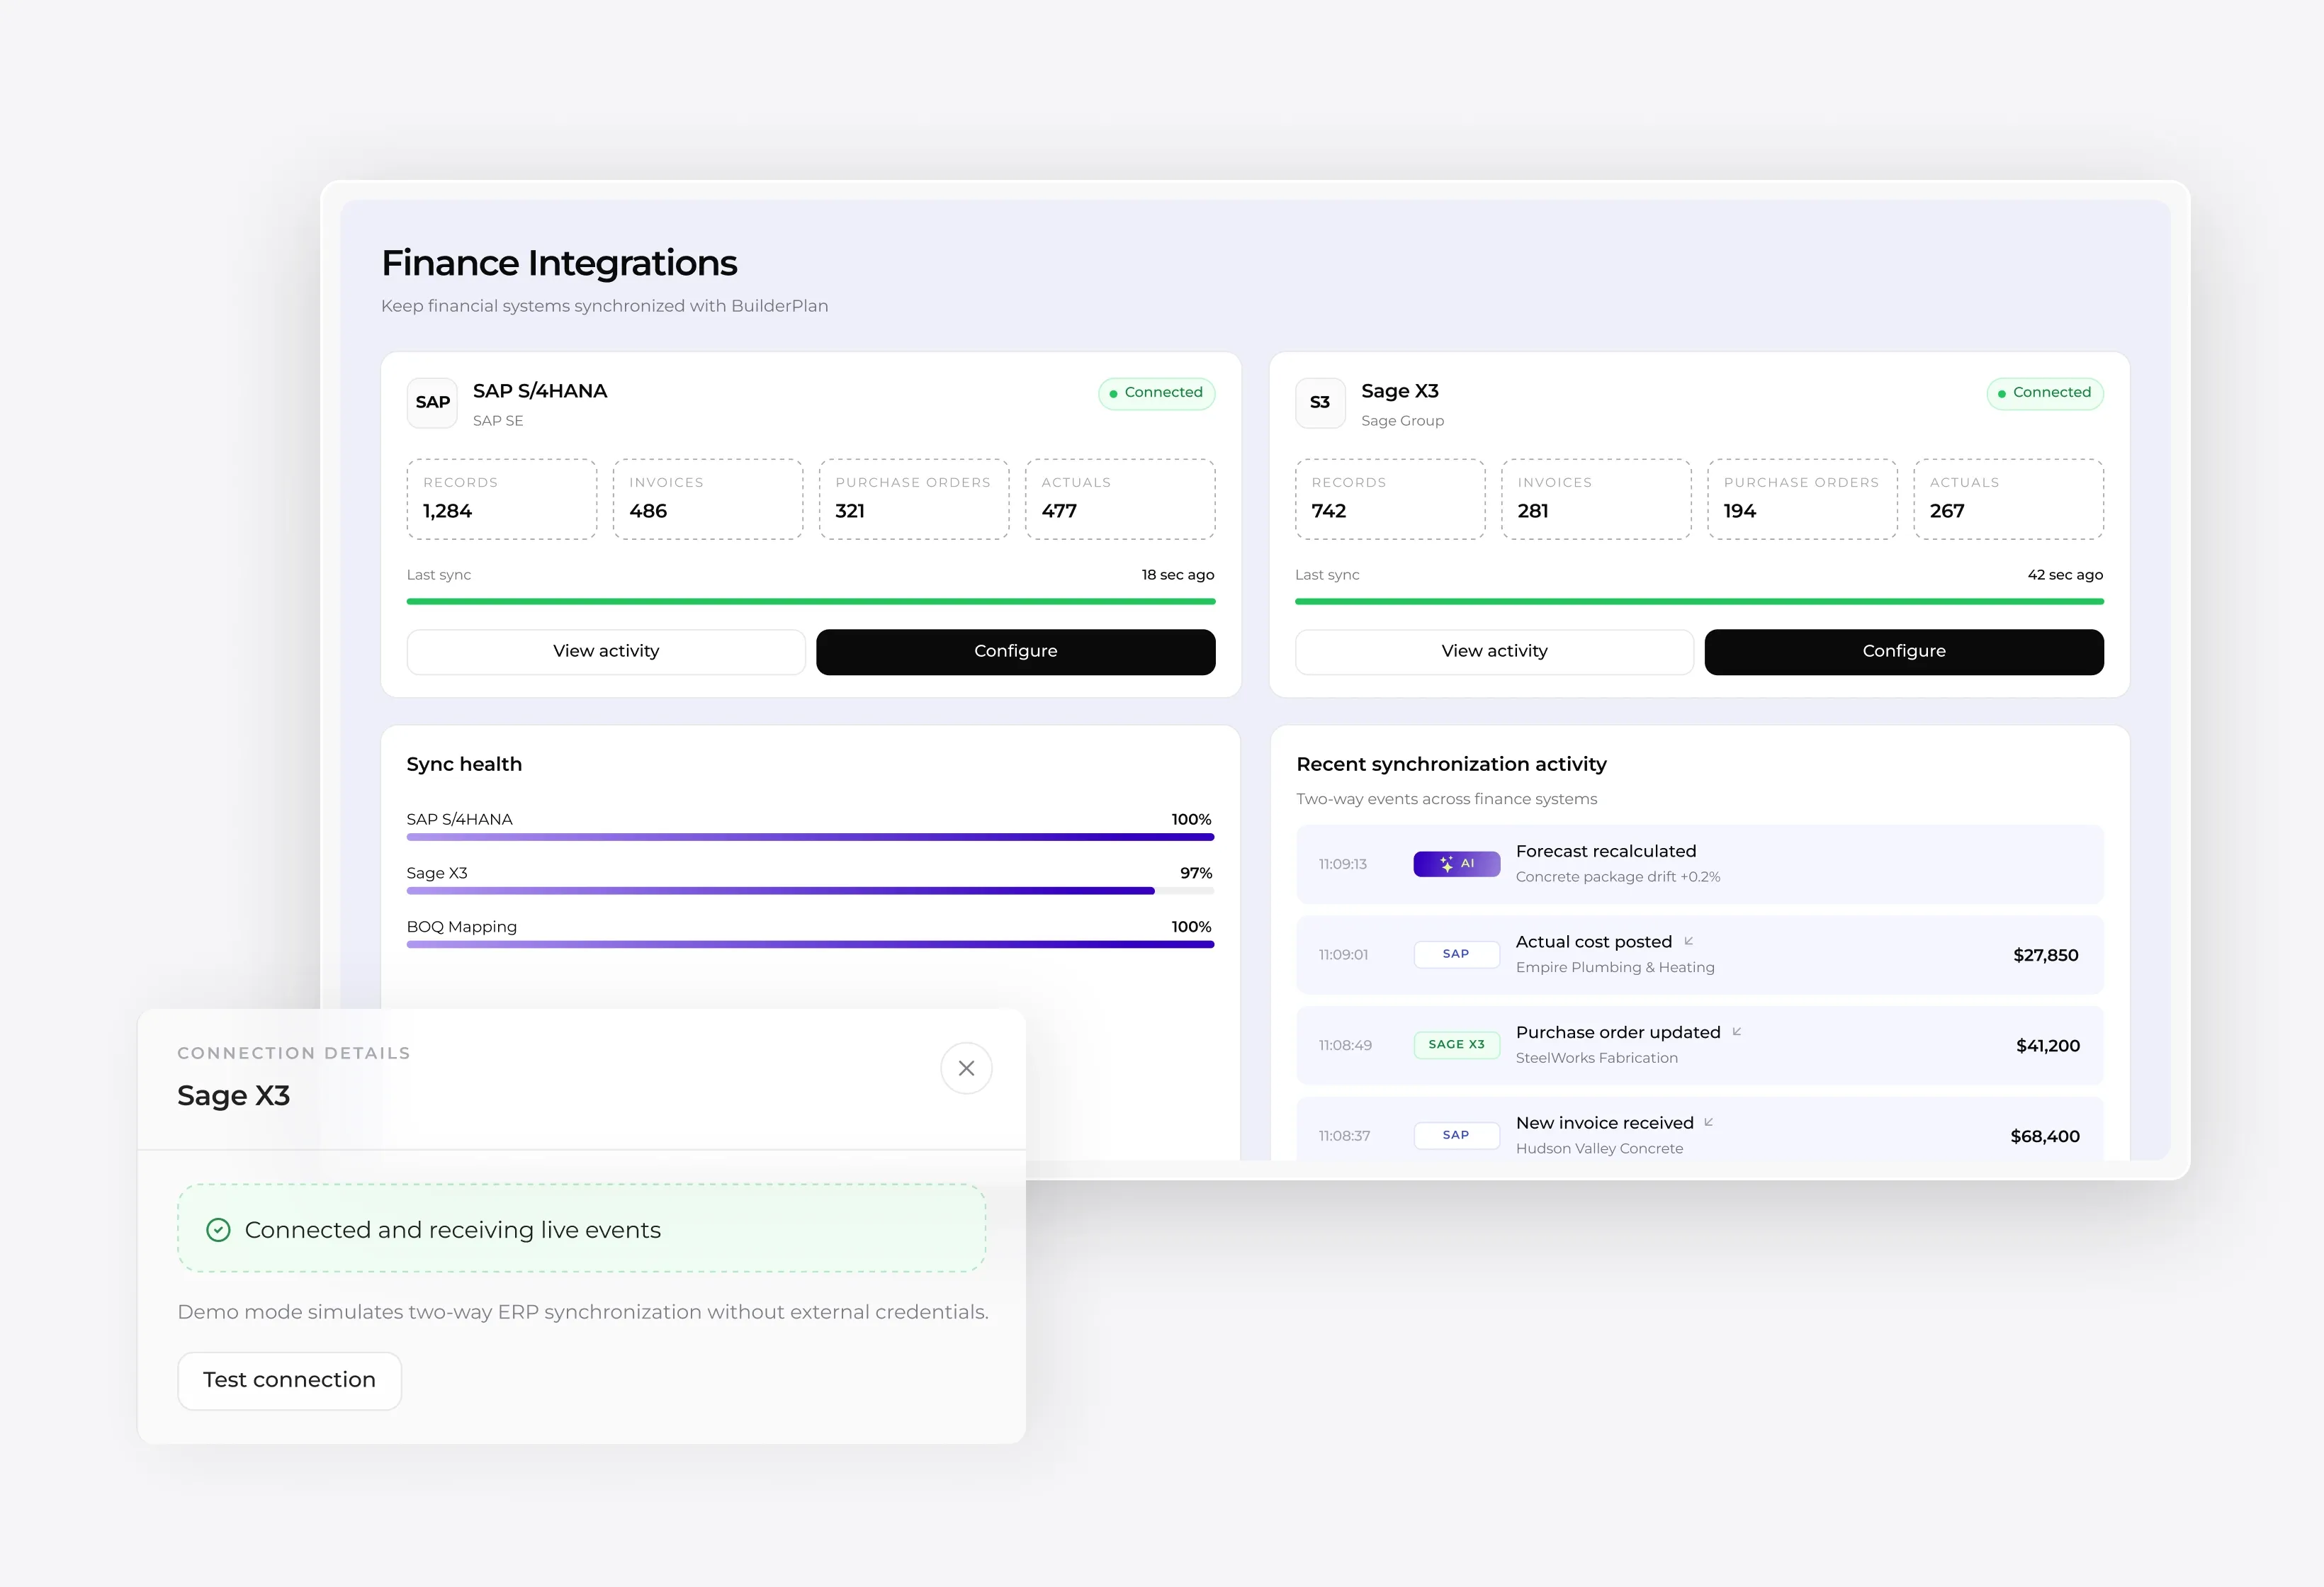The height and width of the screenshot is (1587, 2324).
Task: Click the SAP badge on New invoice received row
Action: click(1456, 1135)
